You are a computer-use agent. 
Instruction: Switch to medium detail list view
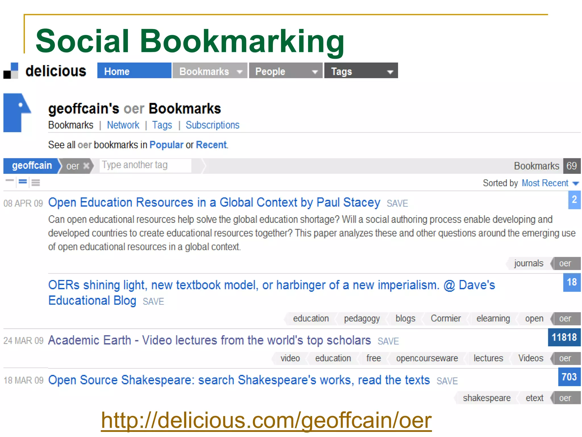[x=23, y=182]
